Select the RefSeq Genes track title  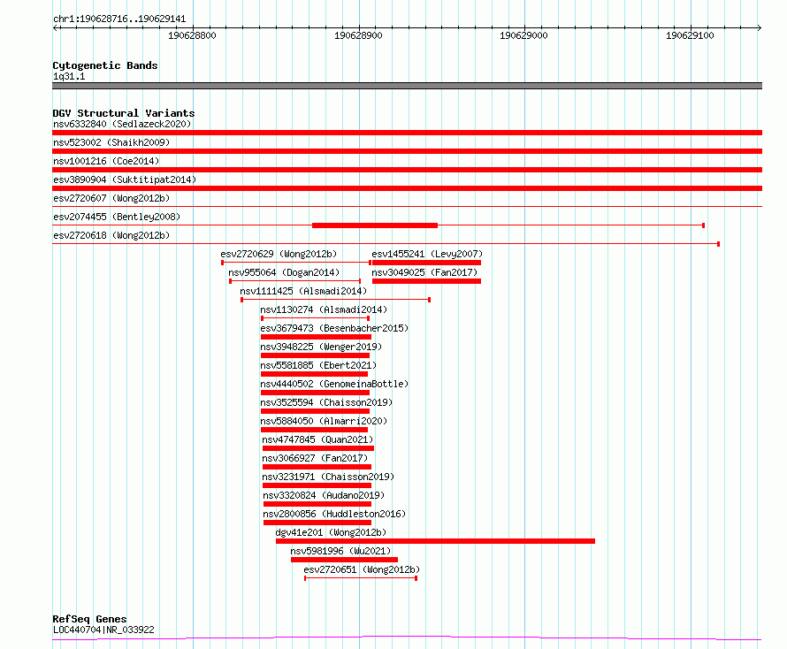[x=90, y=619]
